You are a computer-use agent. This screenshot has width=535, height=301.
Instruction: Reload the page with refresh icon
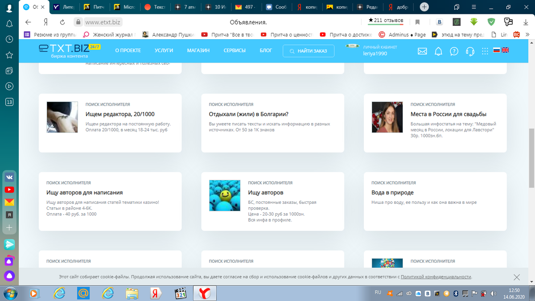point(62,22)
